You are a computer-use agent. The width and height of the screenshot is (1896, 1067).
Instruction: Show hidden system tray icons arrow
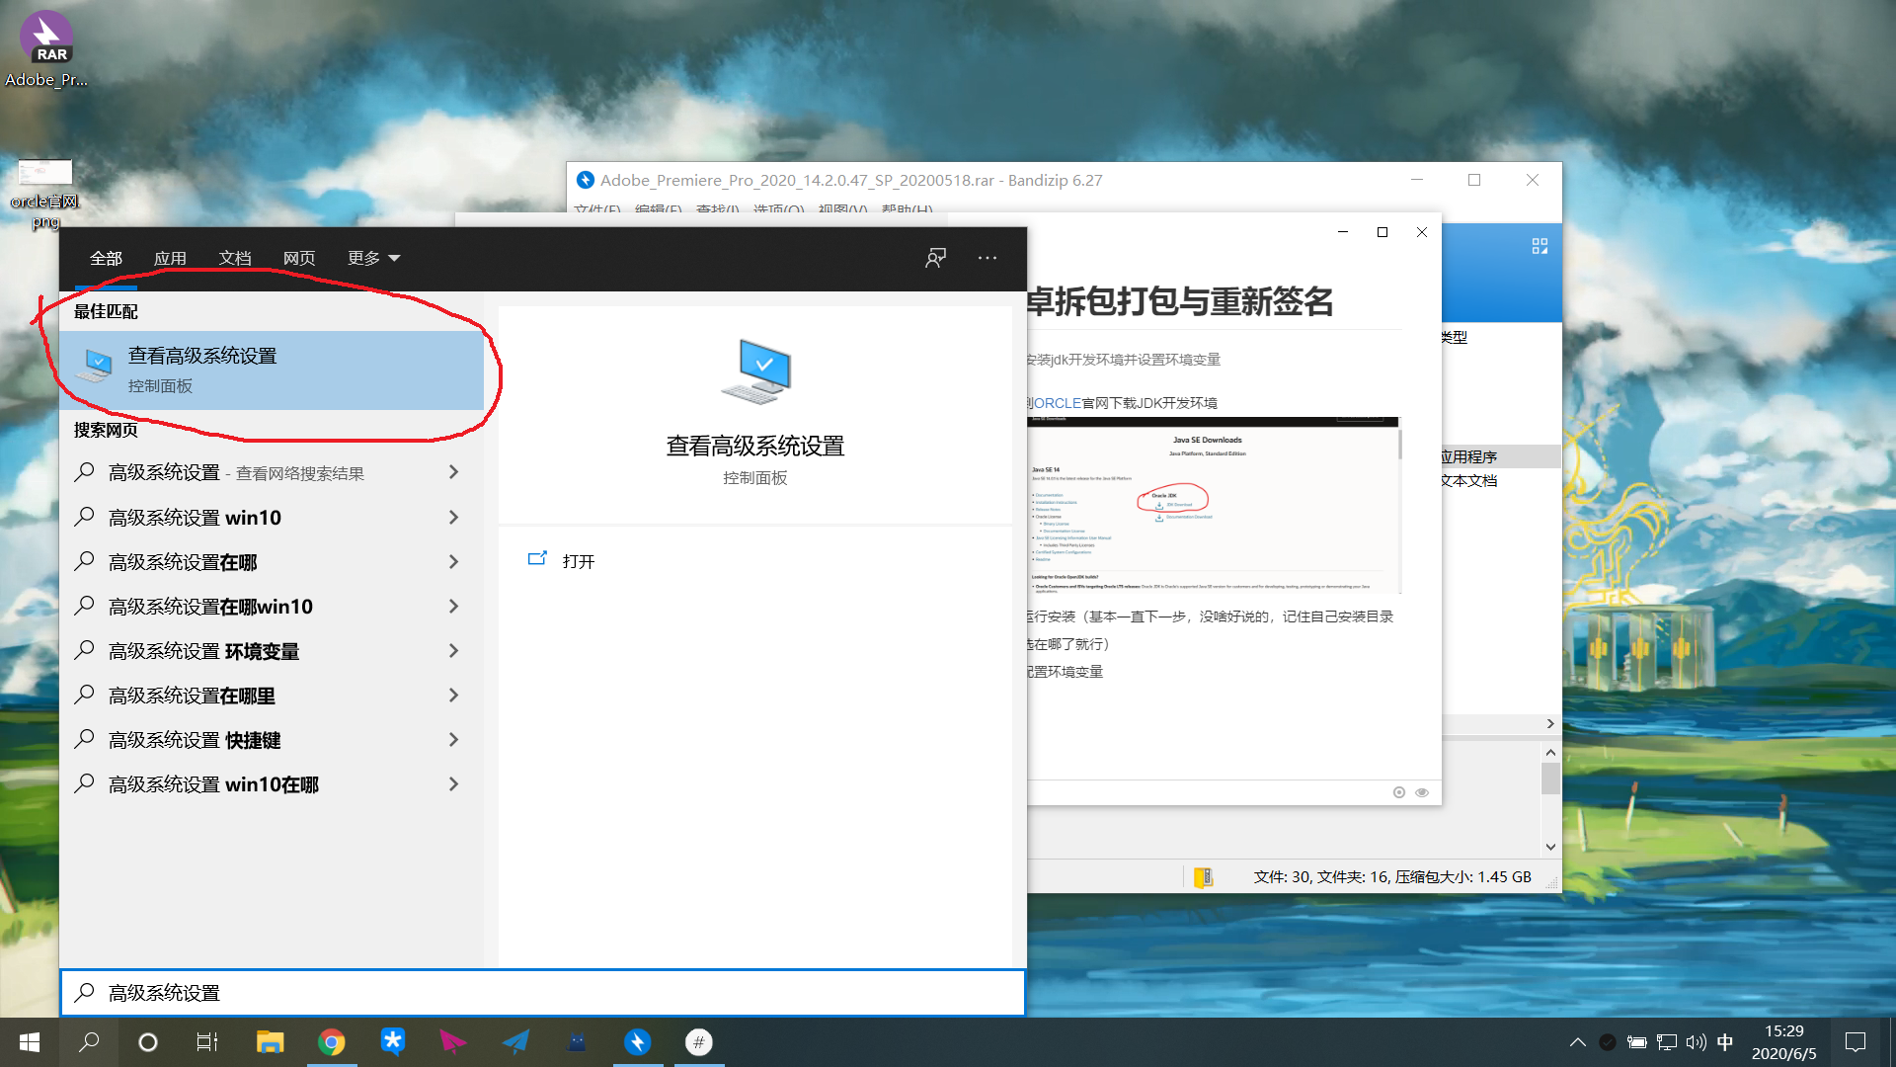[1578, 1042]
